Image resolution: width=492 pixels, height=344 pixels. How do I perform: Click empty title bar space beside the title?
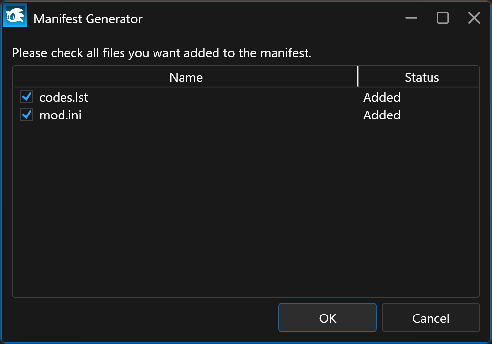[271, 19]
